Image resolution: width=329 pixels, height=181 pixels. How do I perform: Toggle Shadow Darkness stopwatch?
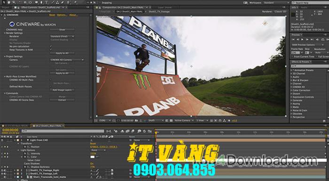coord(25,167)
